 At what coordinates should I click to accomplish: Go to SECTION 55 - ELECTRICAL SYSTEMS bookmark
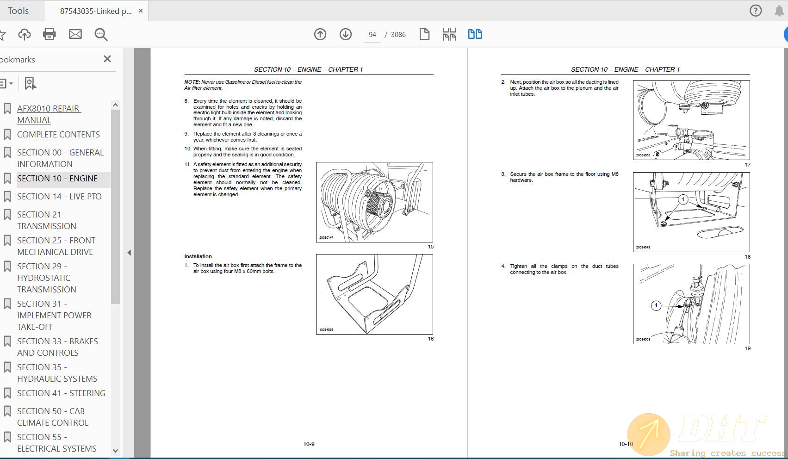(57, 443)
